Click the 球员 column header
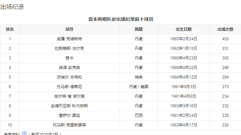The height and width of the screenshot is (135, 241). point(69,29)
